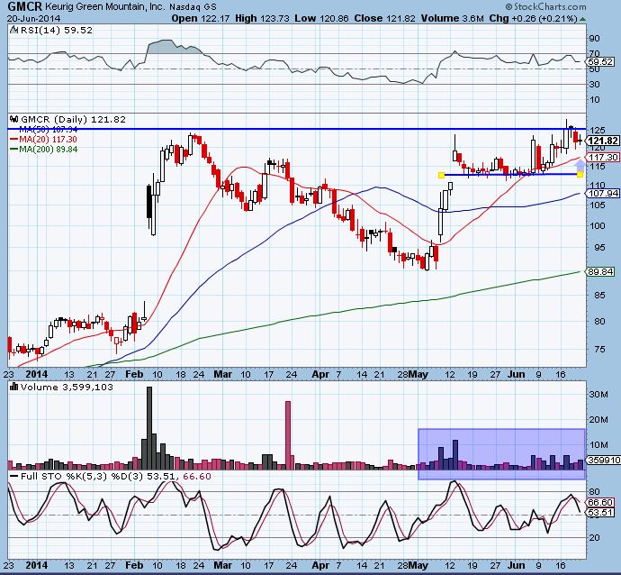Click the Volume 3,599,103 panel label
The width and height of the screenshot is (621, 575).
(x=67, y=387)
